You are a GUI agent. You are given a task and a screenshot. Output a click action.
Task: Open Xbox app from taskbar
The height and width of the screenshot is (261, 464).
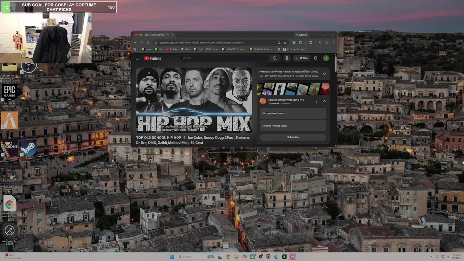point(252,257)
